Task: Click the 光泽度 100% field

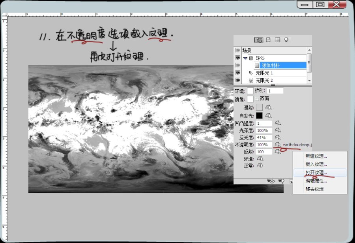Action: coord(264,130)
